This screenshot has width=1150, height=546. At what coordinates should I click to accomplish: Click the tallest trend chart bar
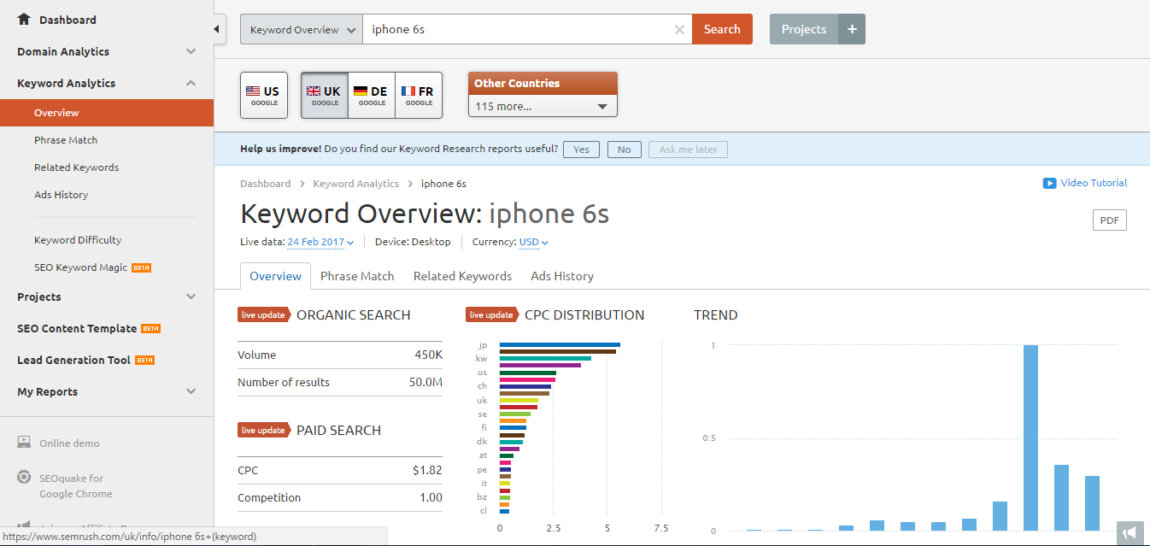click(1030, 437)
